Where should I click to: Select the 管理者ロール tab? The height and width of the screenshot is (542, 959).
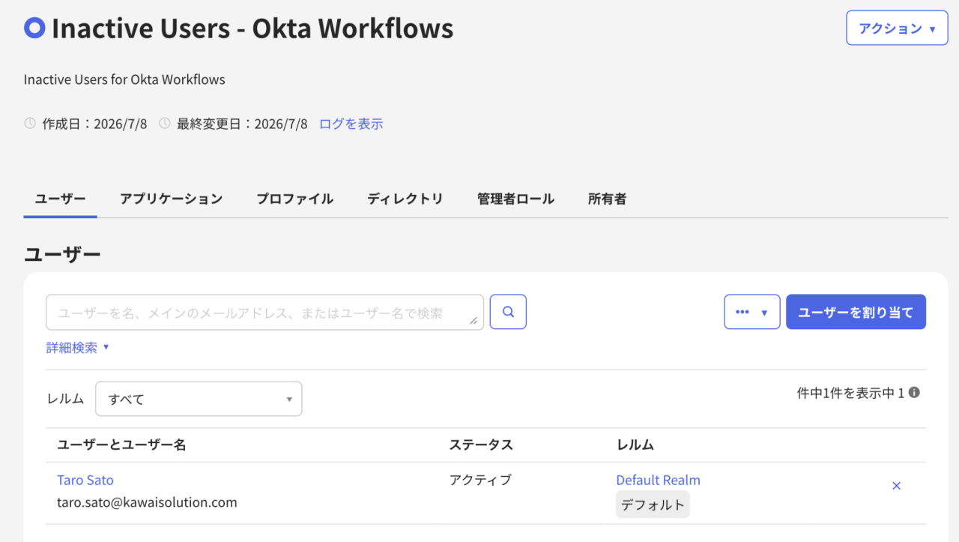(x=516, y=199)
